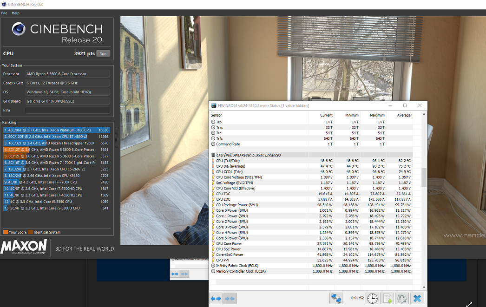
Task: Start sensor logging with green plus report icon
Action: [387, 298]
